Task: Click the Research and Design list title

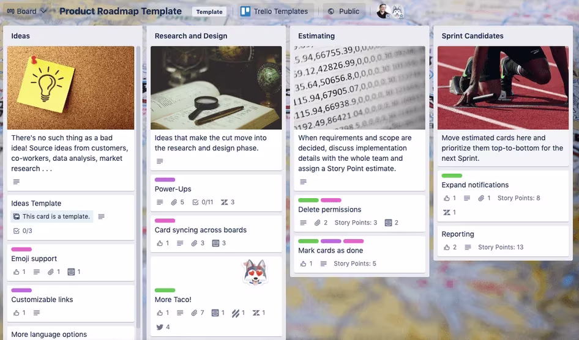Action: 191,36
